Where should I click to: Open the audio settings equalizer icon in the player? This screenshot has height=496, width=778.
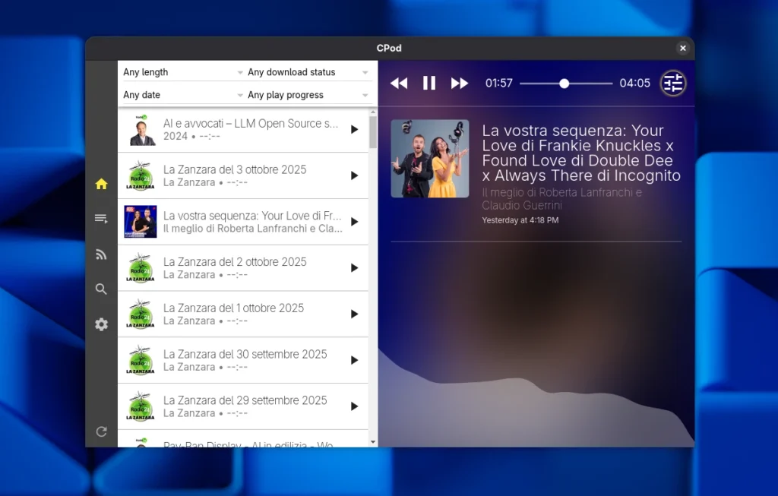pyautogui.click(x=672, y=83)
